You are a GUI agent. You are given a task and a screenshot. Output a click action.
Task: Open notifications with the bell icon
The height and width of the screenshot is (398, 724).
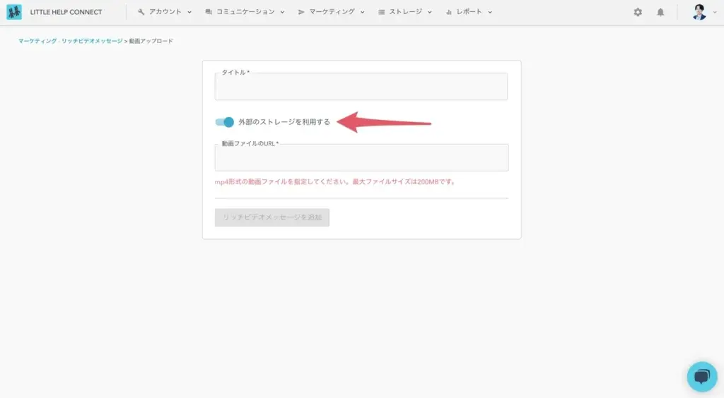(660, 12)
